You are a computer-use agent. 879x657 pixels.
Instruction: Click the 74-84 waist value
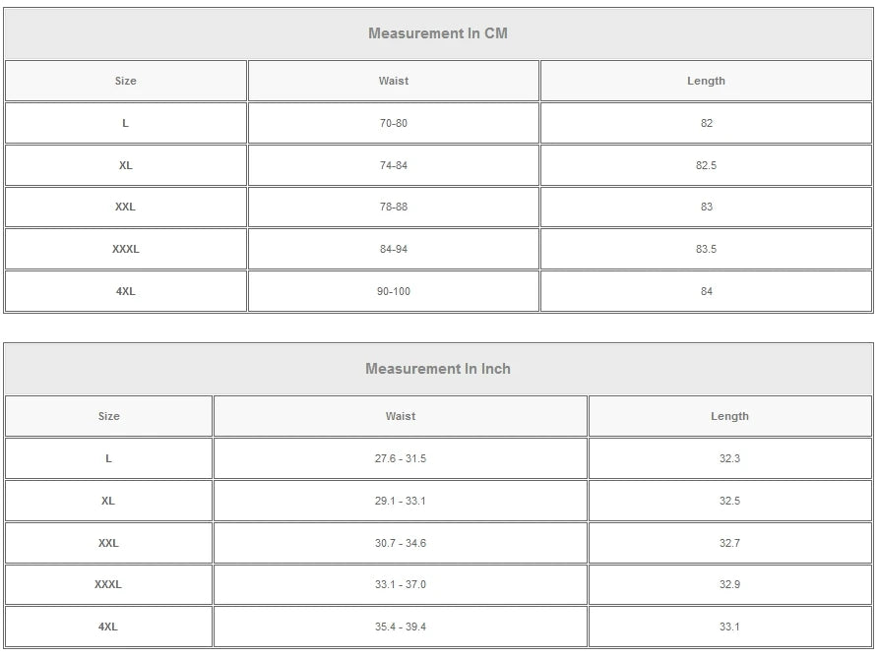[394, 165]
